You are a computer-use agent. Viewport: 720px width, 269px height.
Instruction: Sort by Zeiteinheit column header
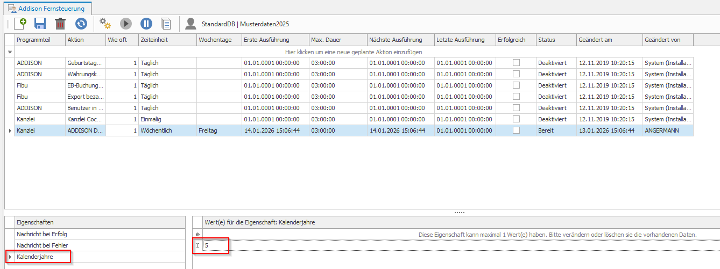167,40
